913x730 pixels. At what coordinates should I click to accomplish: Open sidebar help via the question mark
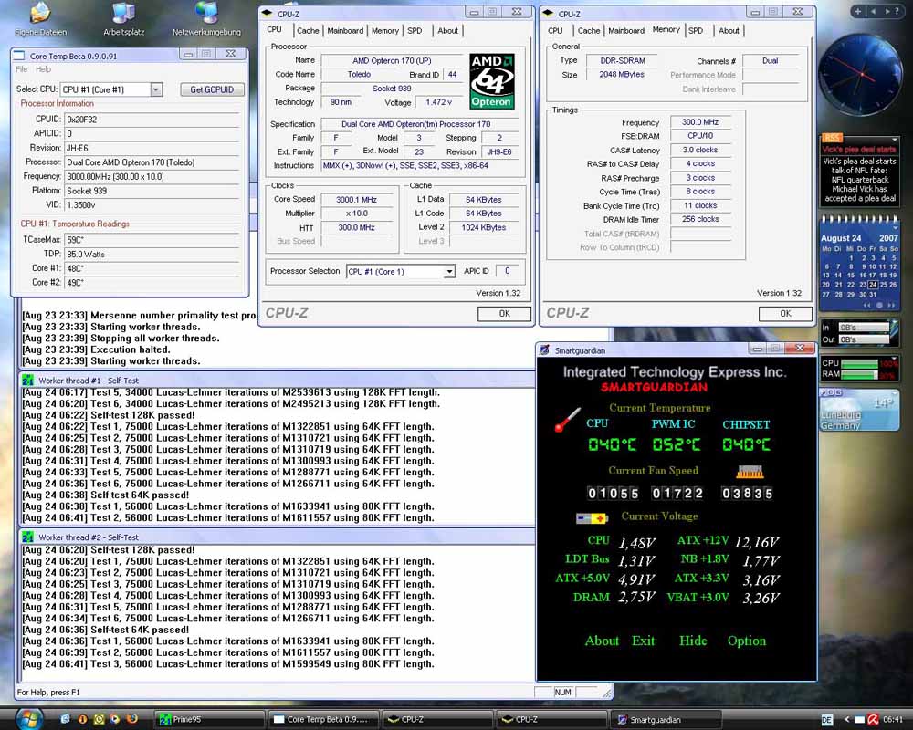tap(897, 11)
